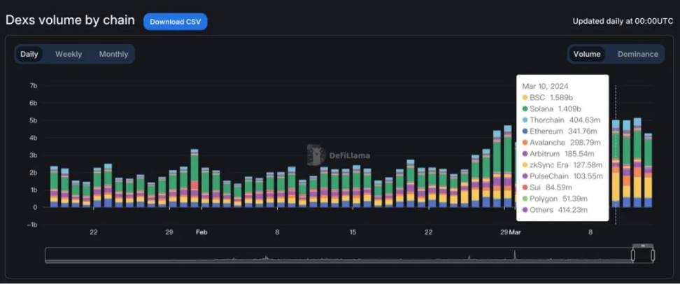Click the tallest bar near Feb label
This screenshot has height=284, width=680.
[x=194, y=178]
